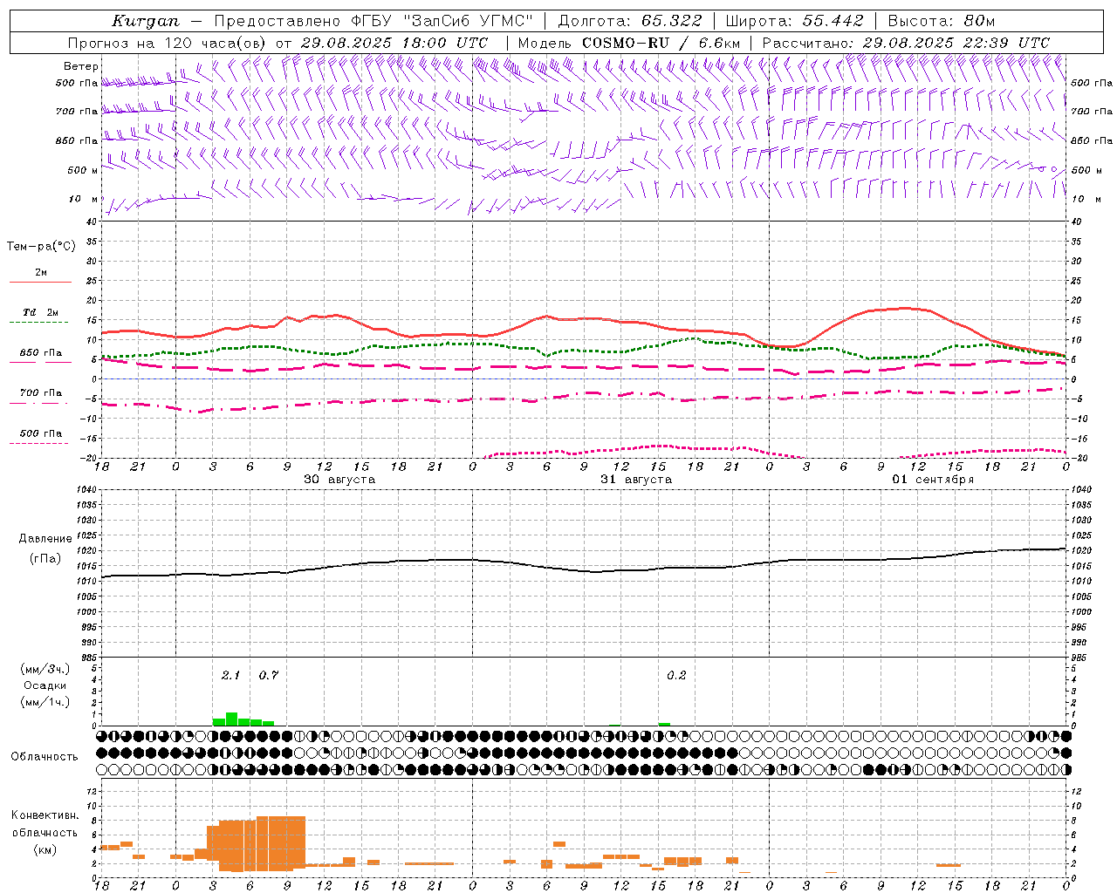Screen dimensions: 1117x893
Task: Select the '0.2' precipitation total value
Action: pyautogui.click(x=676, y=676)
